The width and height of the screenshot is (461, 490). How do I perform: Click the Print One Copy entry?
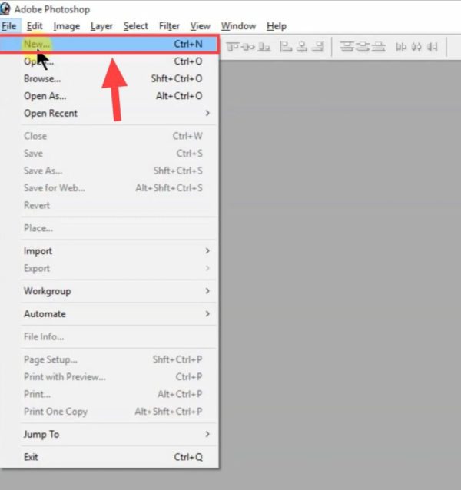coord(108,411)
